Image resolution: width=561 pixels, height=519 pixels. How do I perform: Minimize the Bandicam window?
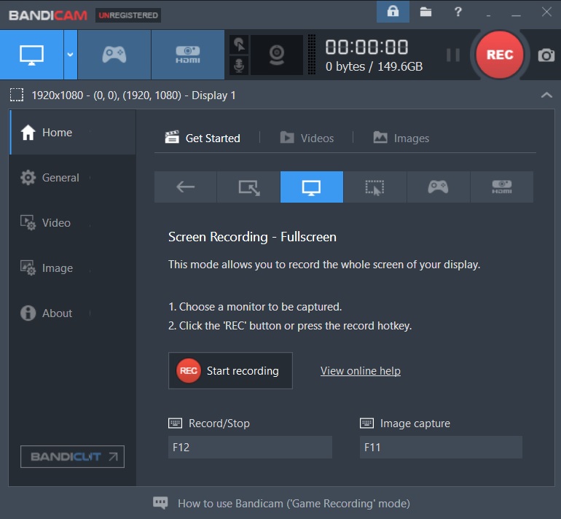click(x=516, y=14)
